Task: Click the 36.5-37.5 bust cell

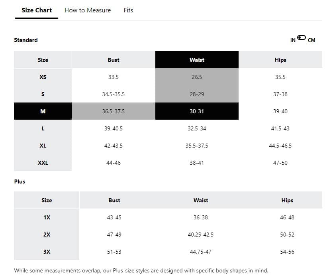Action: point(114,111)
